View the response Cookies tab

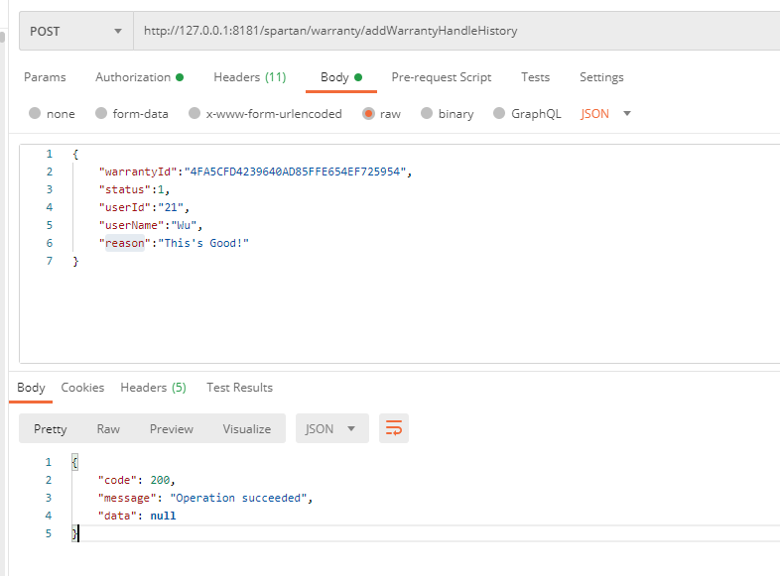82,388
